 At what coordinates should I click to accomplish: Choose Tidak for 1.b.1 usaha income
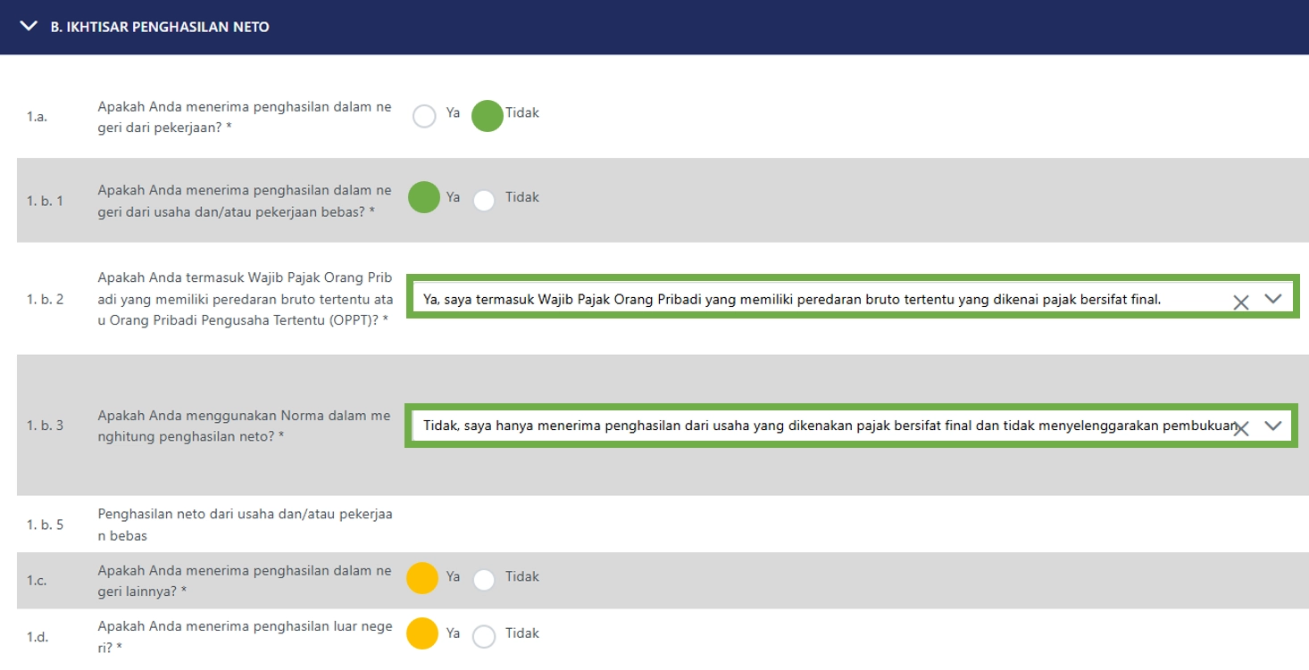(x=484, y=200)
